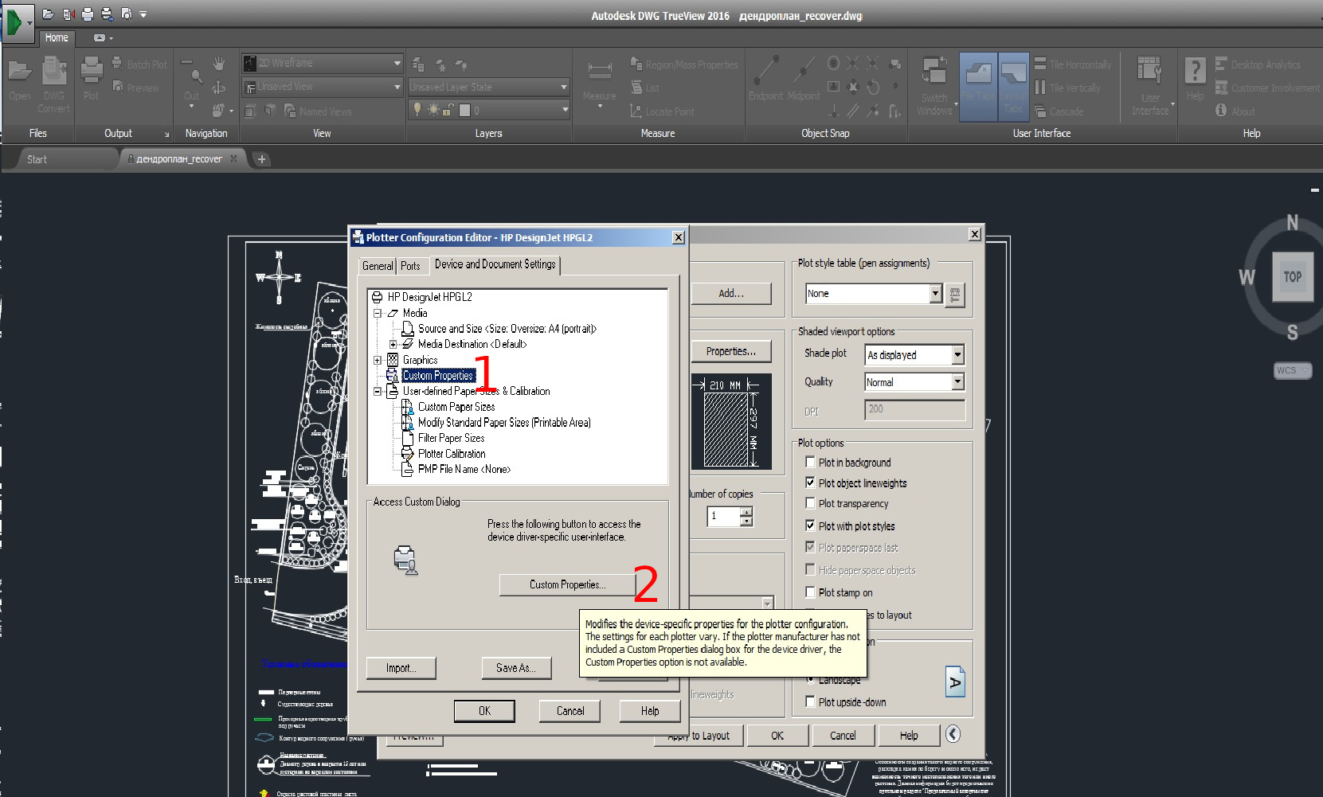
Task: Select the Home ribbon tab
Action: [x=57, y=37]
